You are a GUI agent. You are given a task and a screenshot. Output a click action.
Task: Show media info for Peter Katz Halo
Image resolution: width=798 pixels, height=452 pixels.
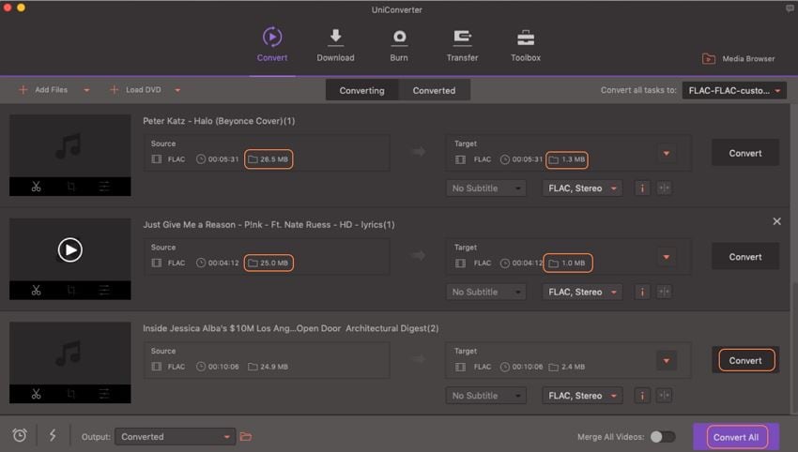click(642, 188)
